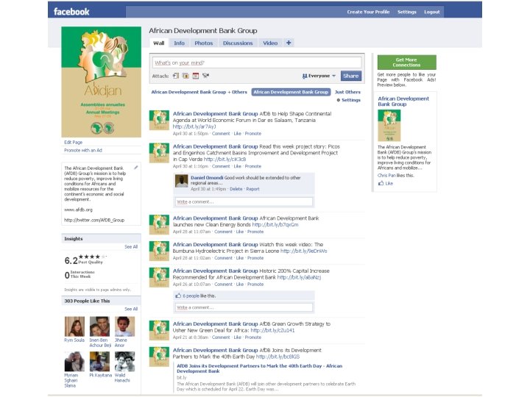Attach a video camera icon
The width and height of the screenshot is (530, 397).
(205, 76)
